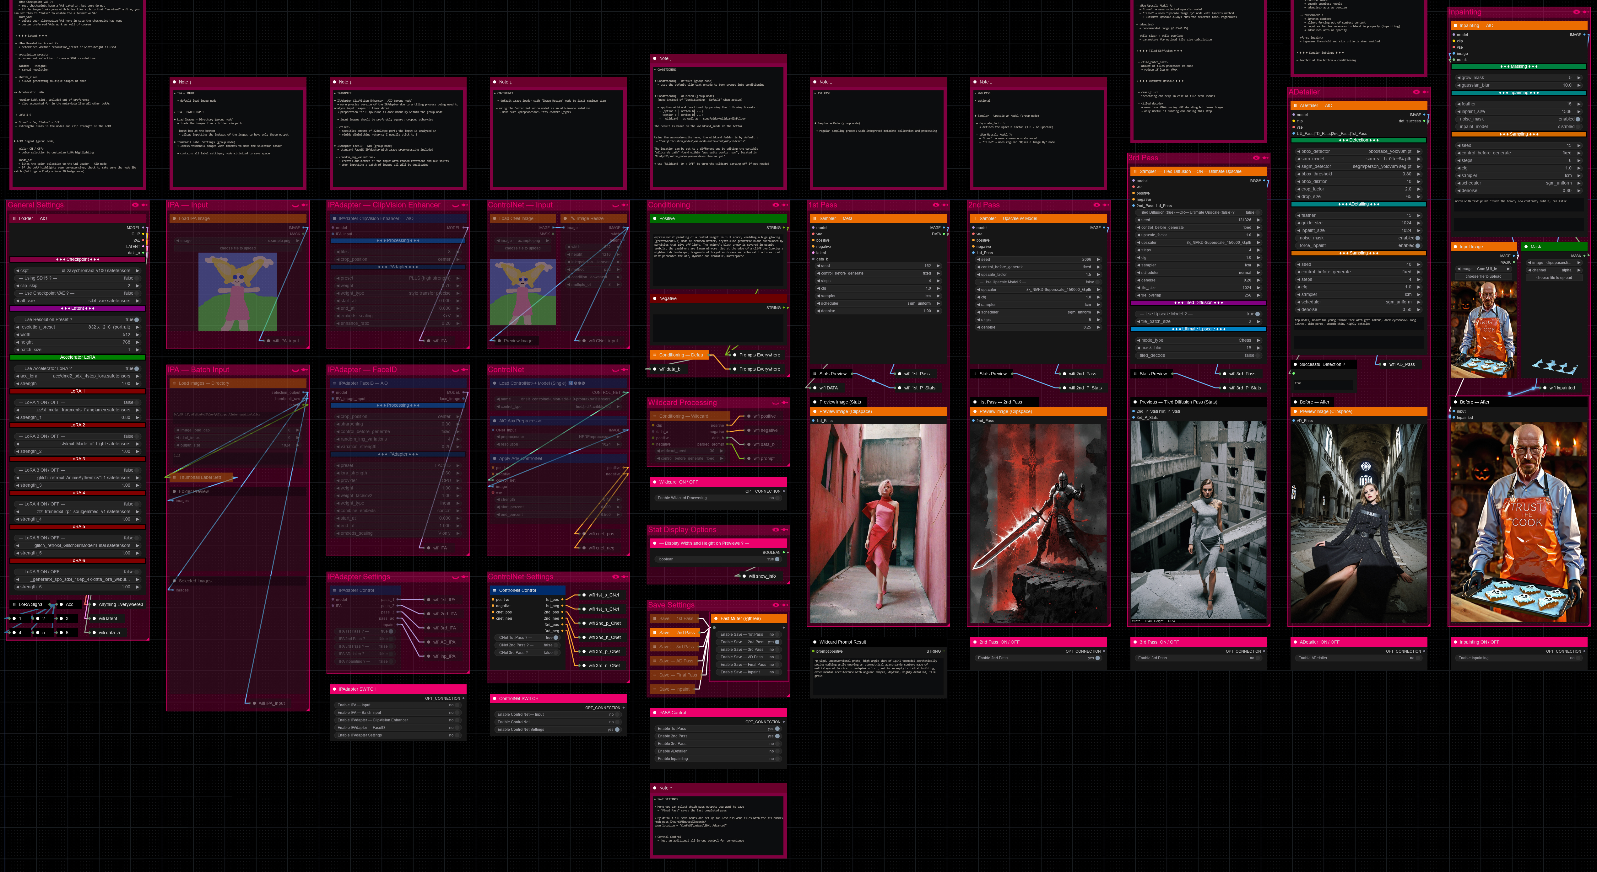The height and width of the screenshot is (872, 1597).
Task: Click the eye icon on ADetailer group header
Action: click(x=1416, y=92)
